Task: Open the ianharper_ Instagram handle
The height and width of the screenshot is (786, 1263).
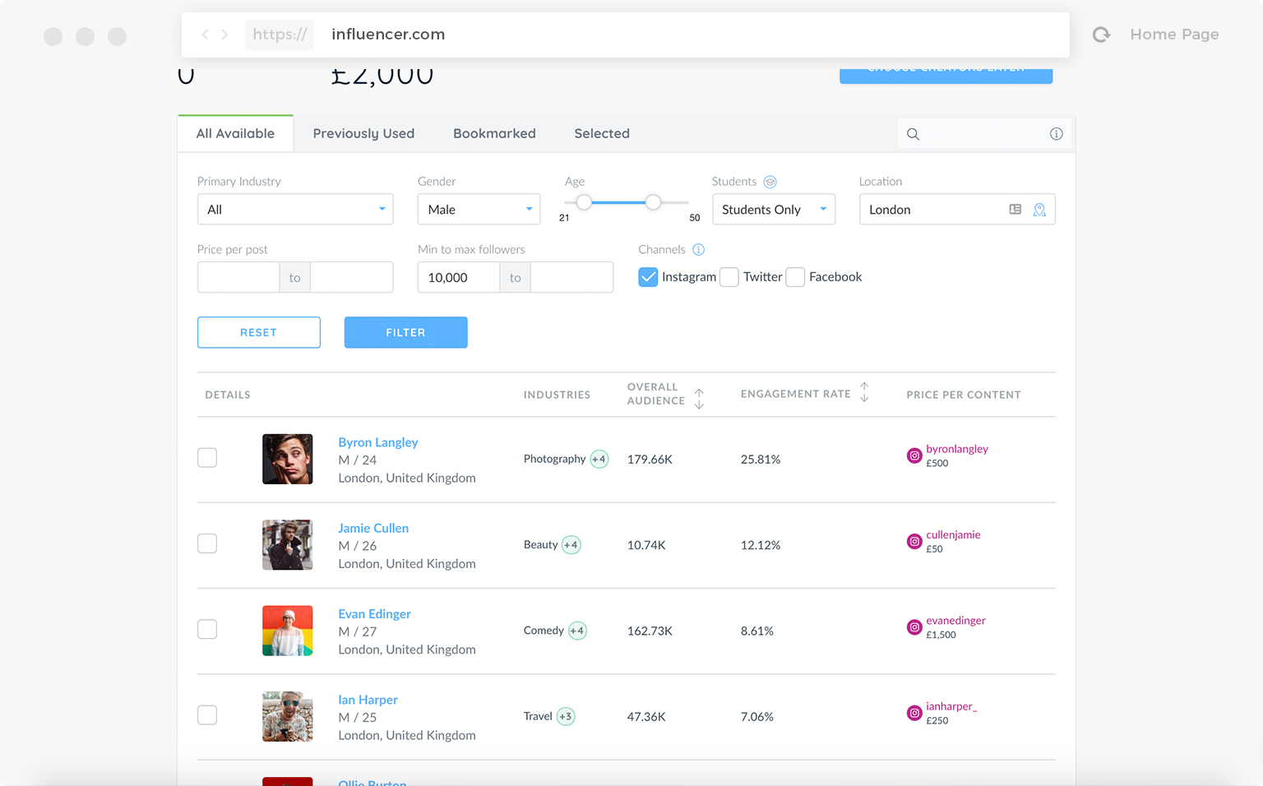Action: 951,706
